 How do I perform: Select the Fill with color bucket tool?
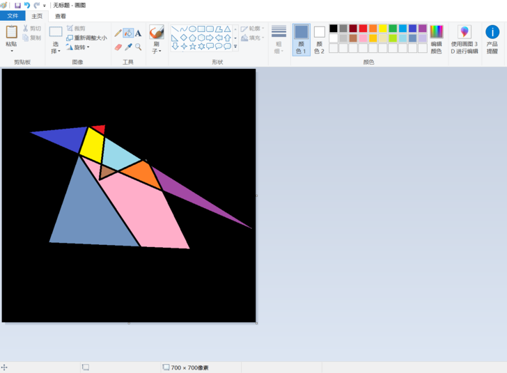click(128, 33)
